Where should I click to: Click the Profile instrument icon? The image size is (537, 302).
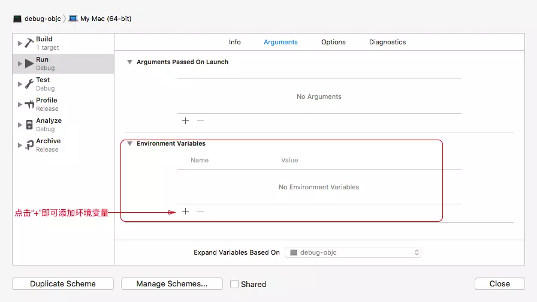[x=29, y=104]
